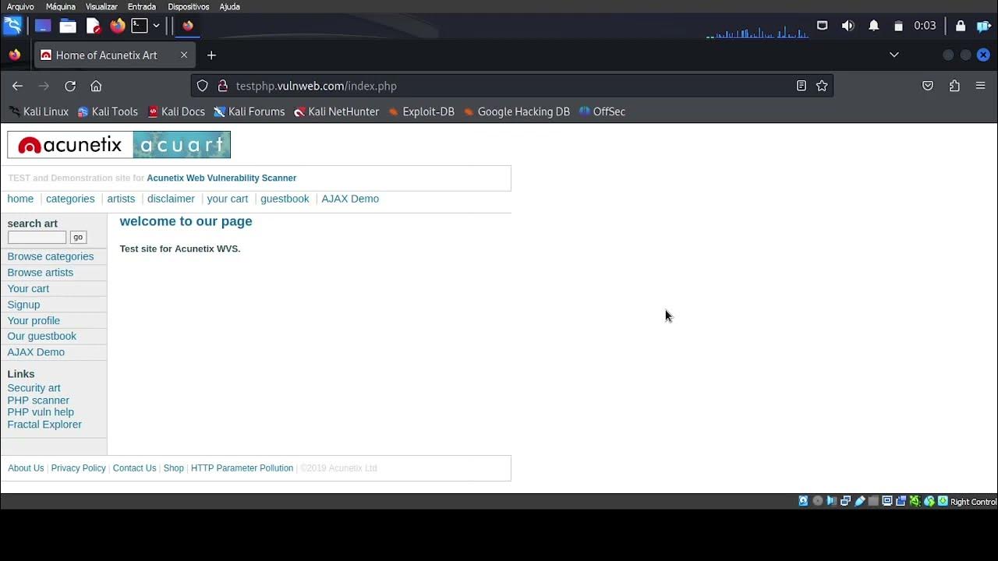Expand the terminal launcher dropdown arrow
Image resolution: width=998 pixels, height=561 pixels.
point(156,26)
